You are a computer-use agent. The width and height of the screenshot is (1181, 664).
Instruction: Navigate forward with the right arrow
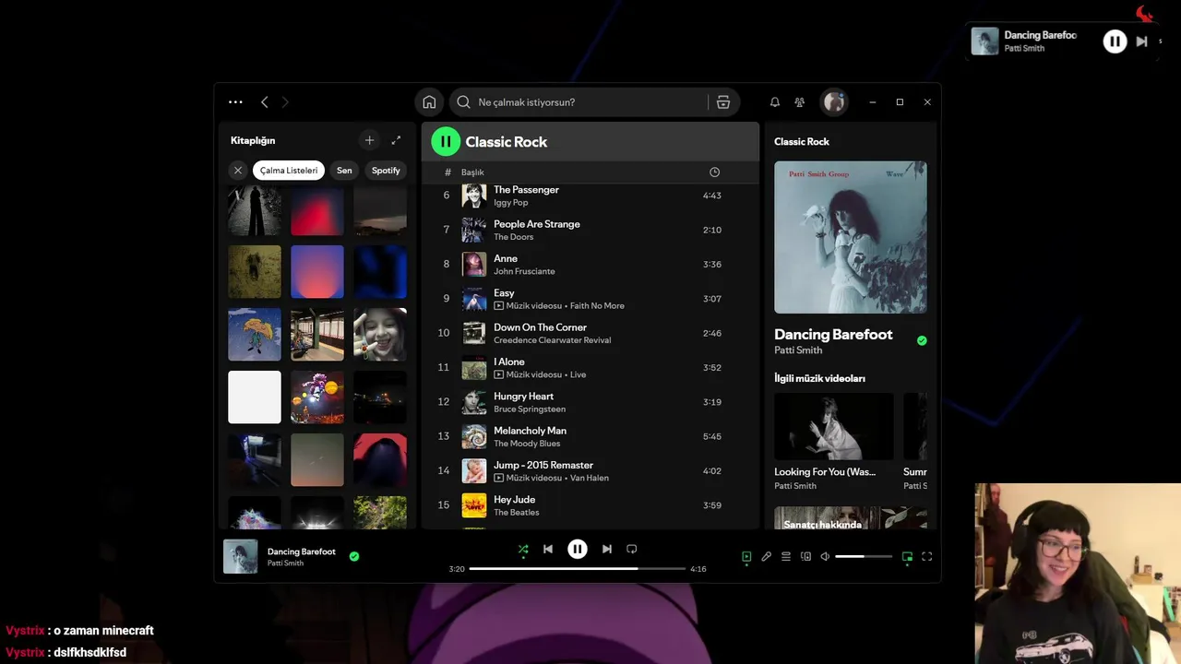(285, 102)
